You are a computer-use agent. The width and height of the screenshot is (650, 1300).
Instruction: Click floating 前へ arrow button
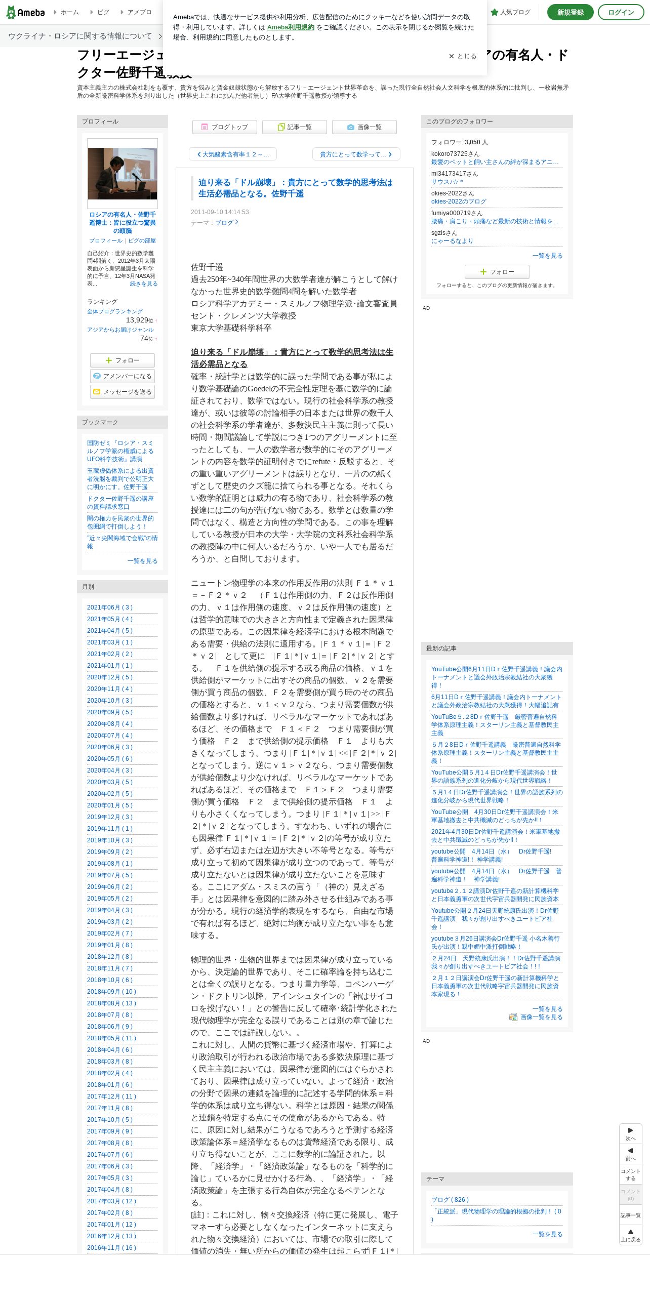pos(631,1154)
